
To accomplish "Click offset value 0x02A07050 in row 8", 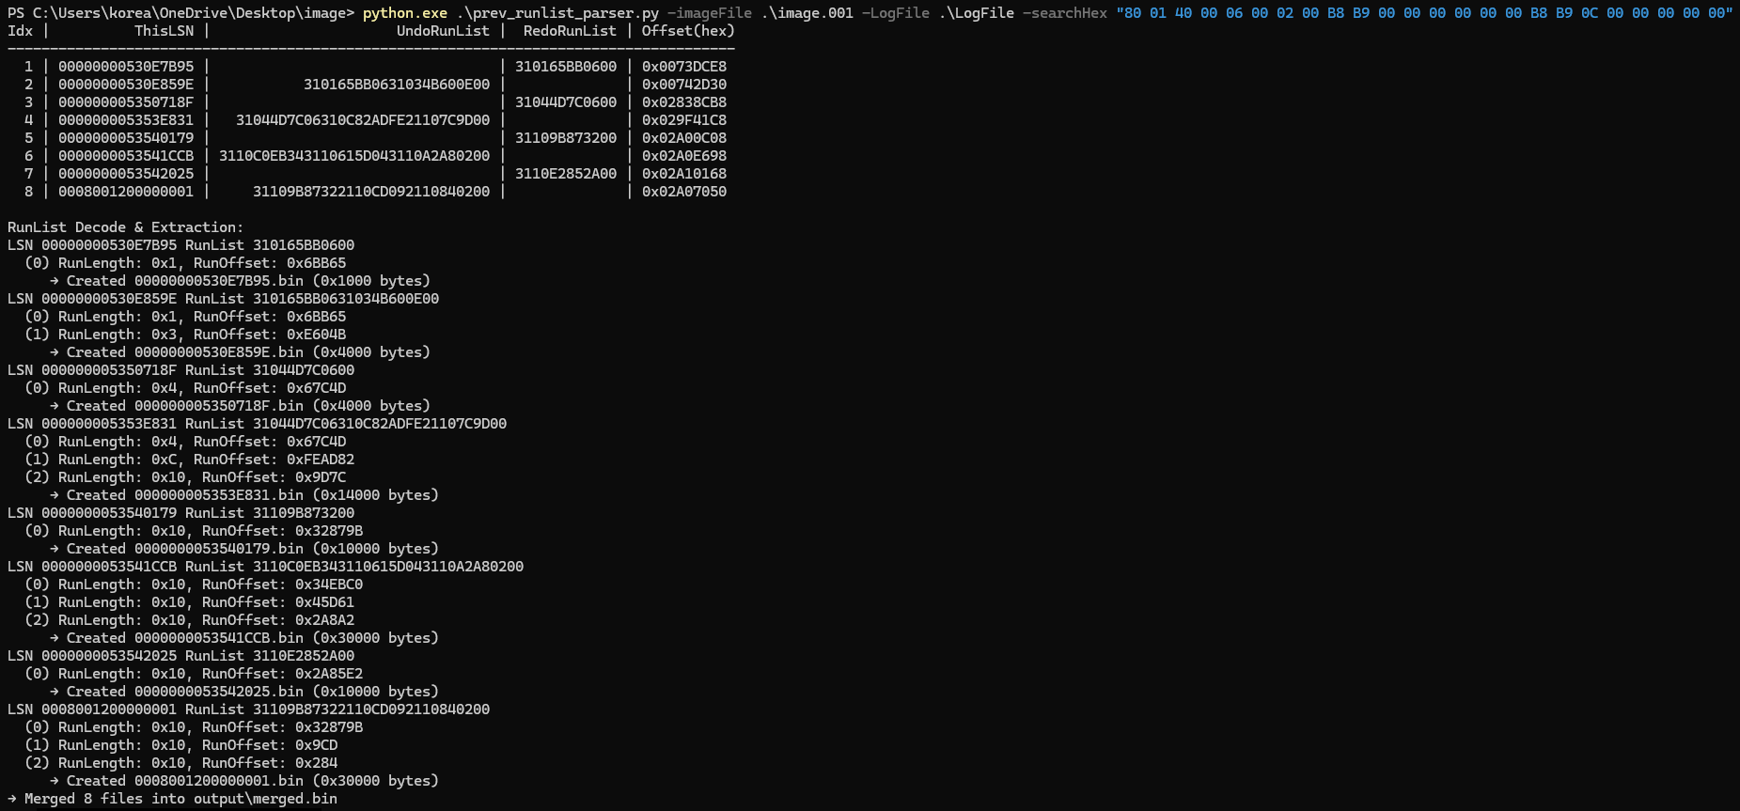I will tap(683, 192).
